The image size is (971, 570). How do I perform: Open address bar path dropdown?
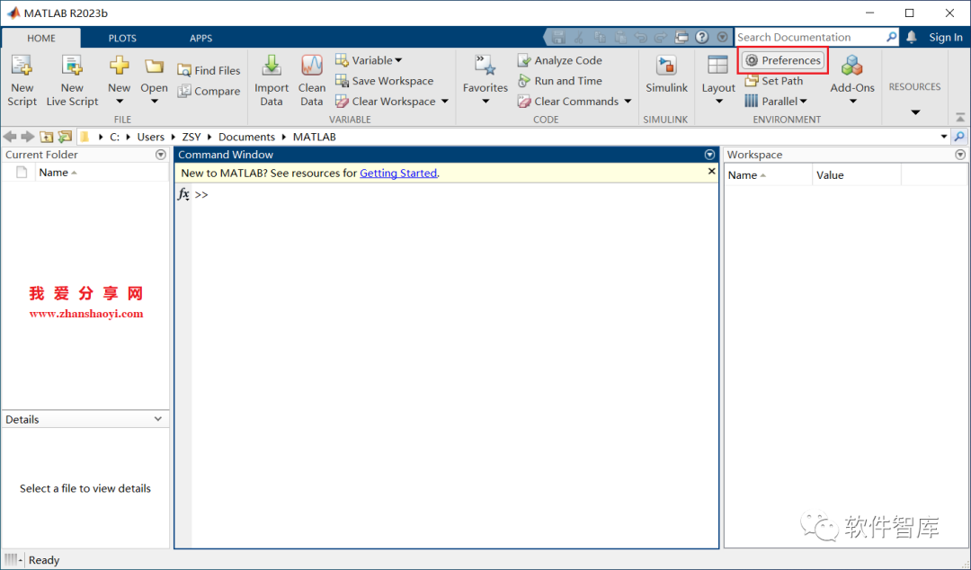(x=944, y=137)
